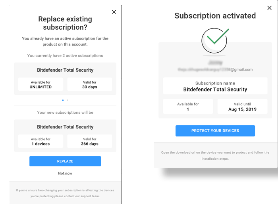
Task: Click the contact our support team footer text
Action: pyautogui.click(x=65, y=193)
